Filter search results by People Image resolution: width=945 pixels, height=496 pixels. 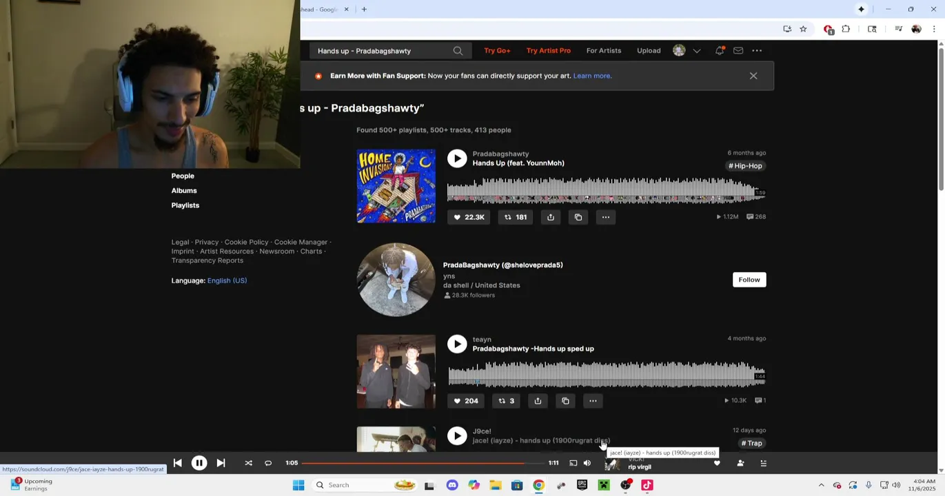click(x=183, y=176)
